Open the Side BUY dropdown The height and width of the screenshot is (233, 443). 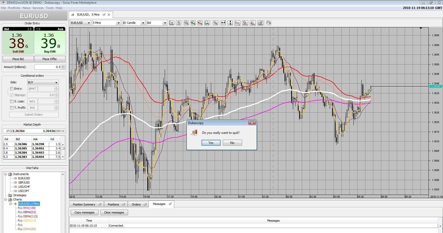[x=43, y=82]
